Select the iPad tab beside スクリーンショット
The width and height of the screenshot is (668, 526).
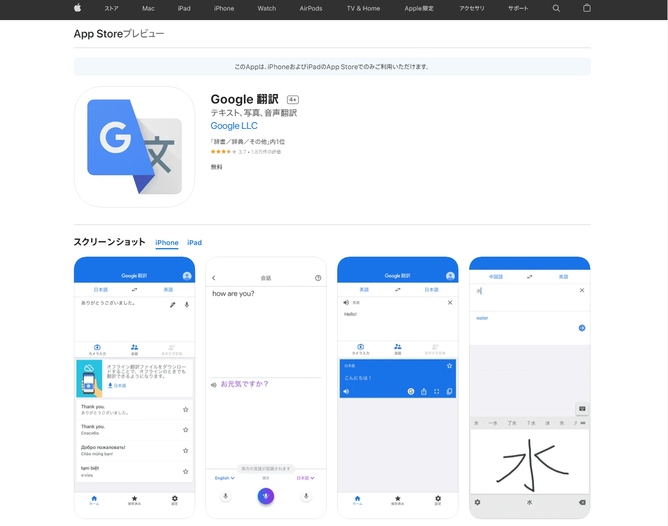coord(195,243)
